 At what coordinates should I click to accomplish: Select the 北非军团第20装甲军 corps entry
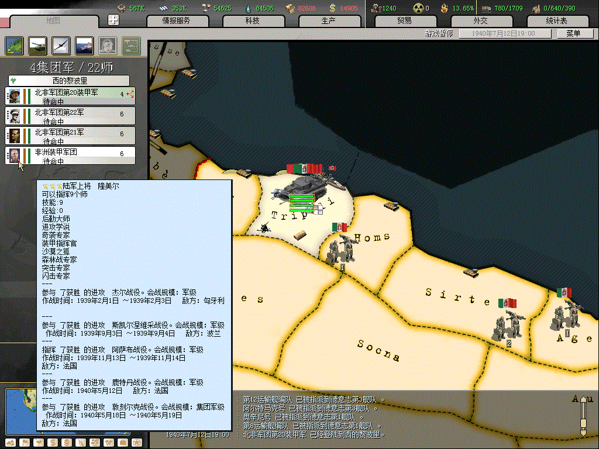coord(70,95)
